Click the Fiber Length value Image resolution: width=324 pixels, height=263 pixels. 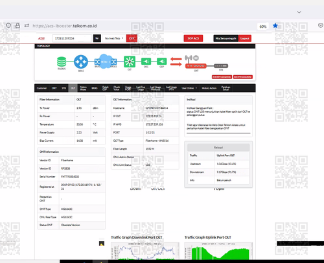coord(150,149)
